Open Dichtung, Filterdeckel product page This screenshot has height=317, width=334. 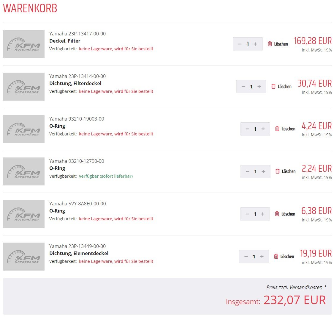(75, 83)
